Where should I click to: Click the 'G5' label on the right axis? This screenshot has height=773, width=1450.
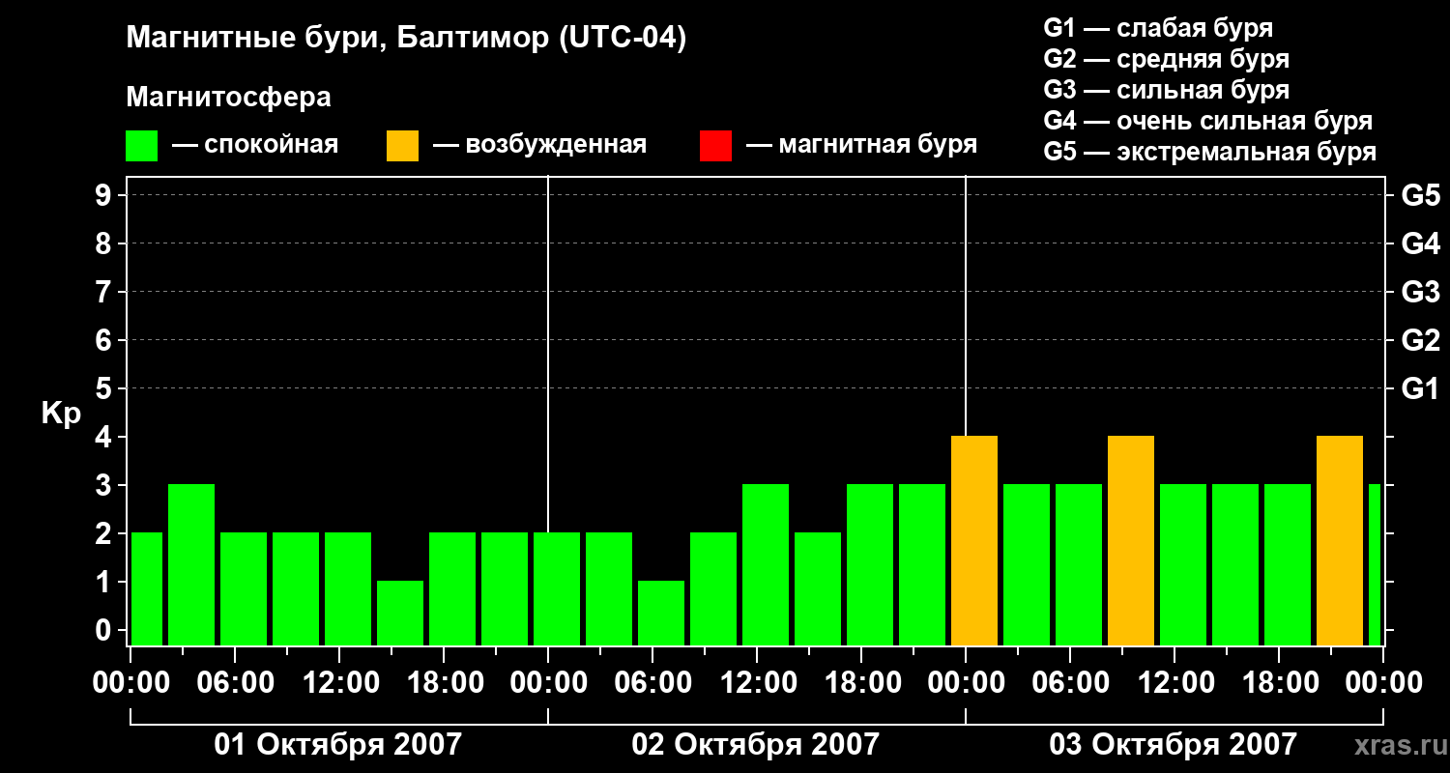[x=1420, y=195]
